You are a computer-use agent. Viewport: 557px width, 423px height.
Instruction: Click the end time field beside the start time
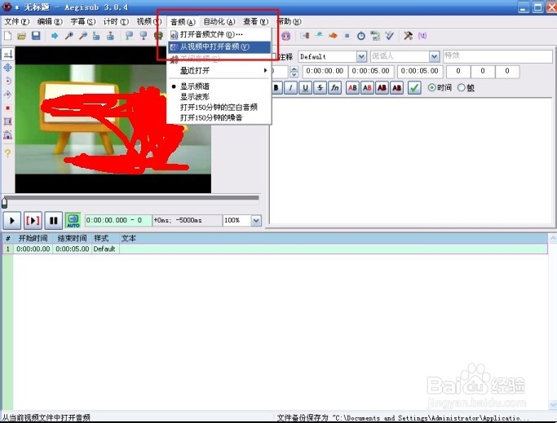tap(370, 71)
